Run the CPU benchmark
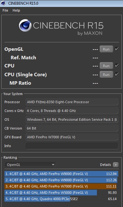123x207 pixels. (106, 66)
